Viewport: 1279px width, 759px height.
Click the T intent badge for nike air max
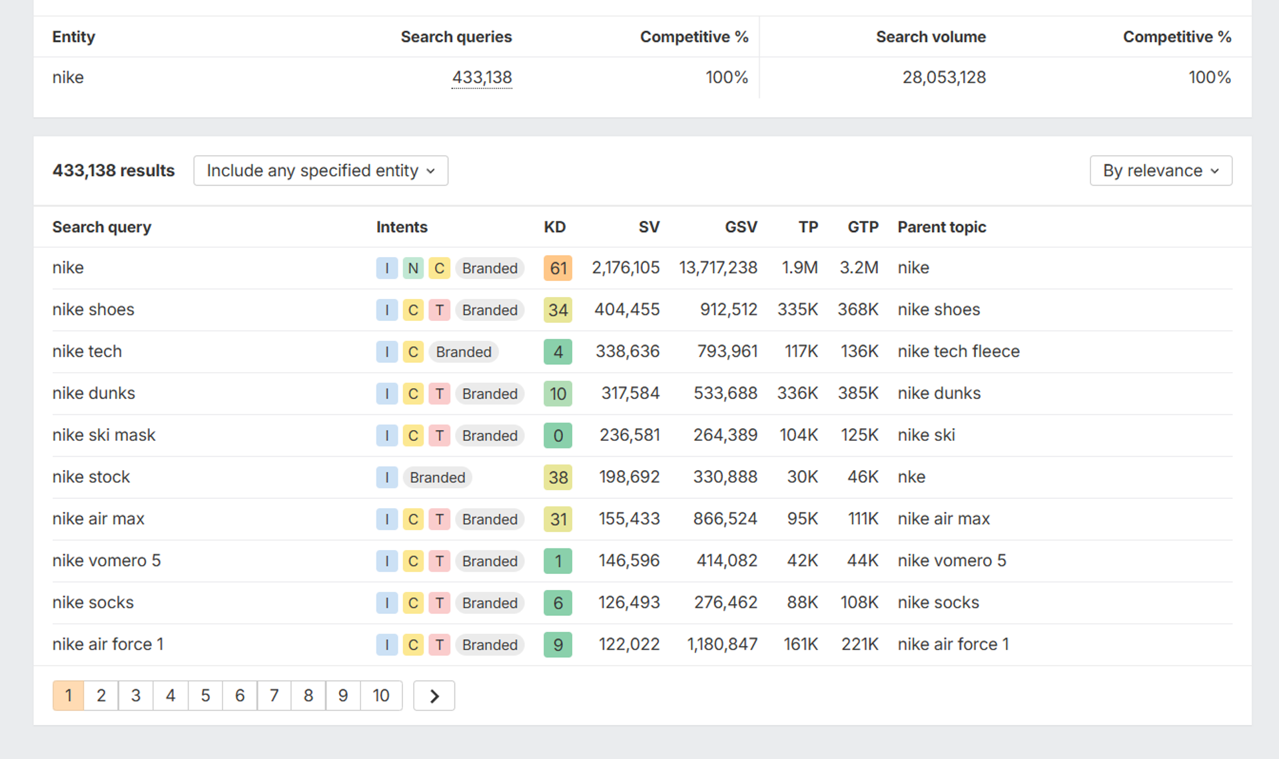(440, 519)
